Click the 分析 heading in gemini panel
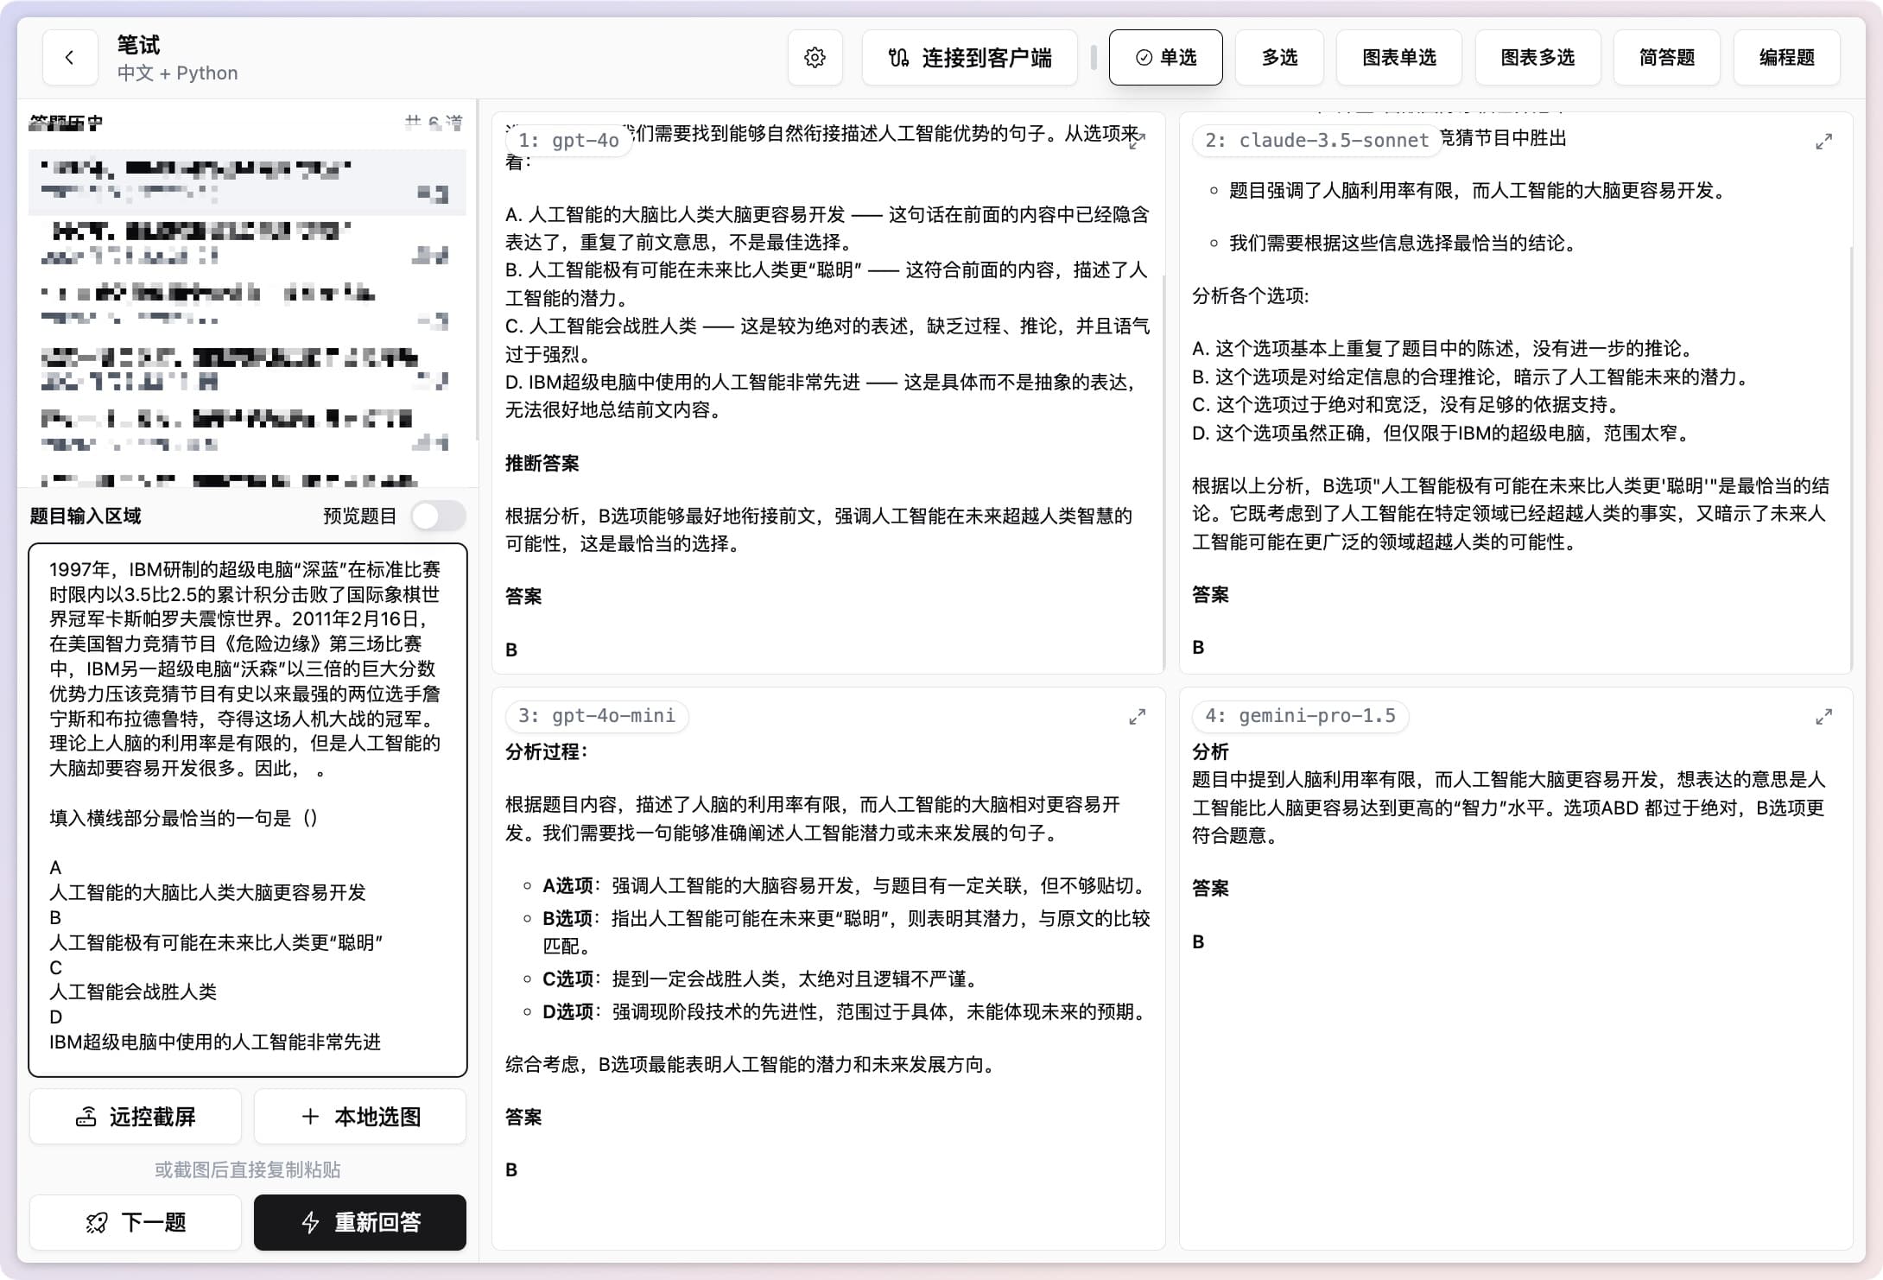The width and height of the screenshot is (1883, 1280). coord(1210,752)
